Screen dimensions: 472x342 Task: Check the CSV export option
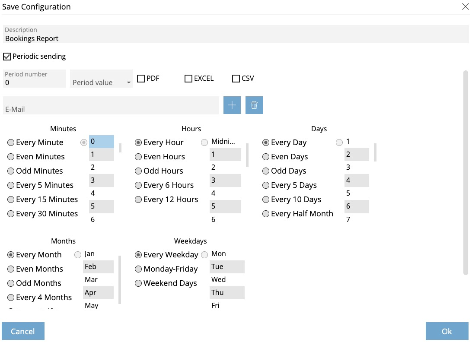click(x=236, y=79)
